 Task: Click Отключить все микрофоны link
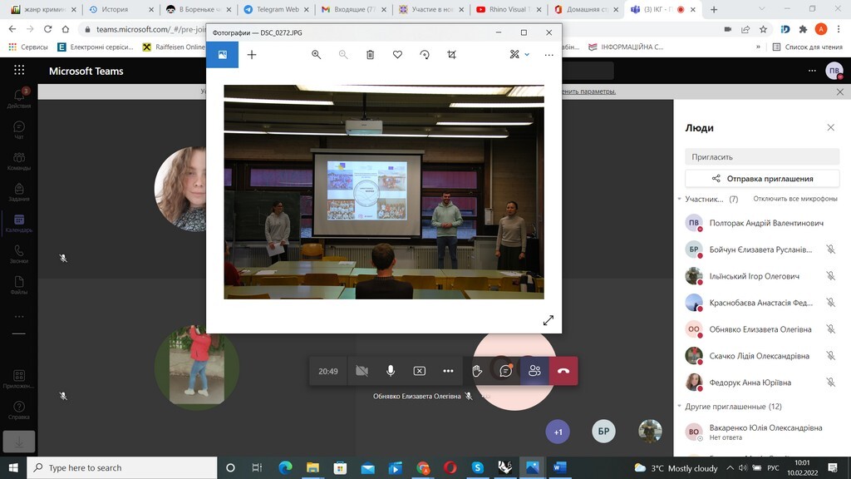795,199
